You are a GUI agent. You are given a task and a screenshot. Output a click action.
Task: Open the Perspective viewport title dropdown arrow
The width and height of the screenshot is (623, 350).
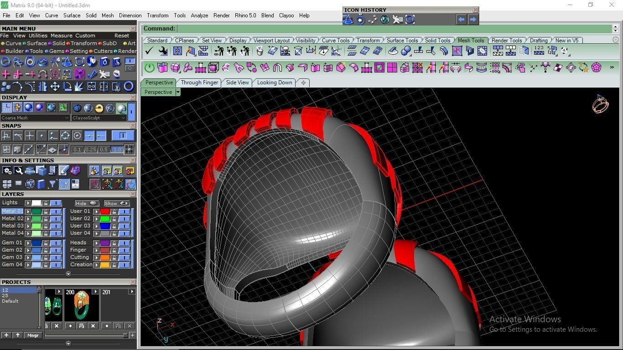click(178, 92)
